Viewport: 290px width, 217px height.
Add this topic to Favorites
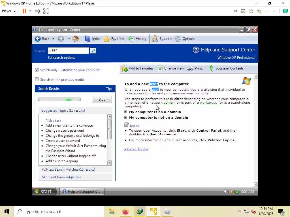click(x=137, y=68)
